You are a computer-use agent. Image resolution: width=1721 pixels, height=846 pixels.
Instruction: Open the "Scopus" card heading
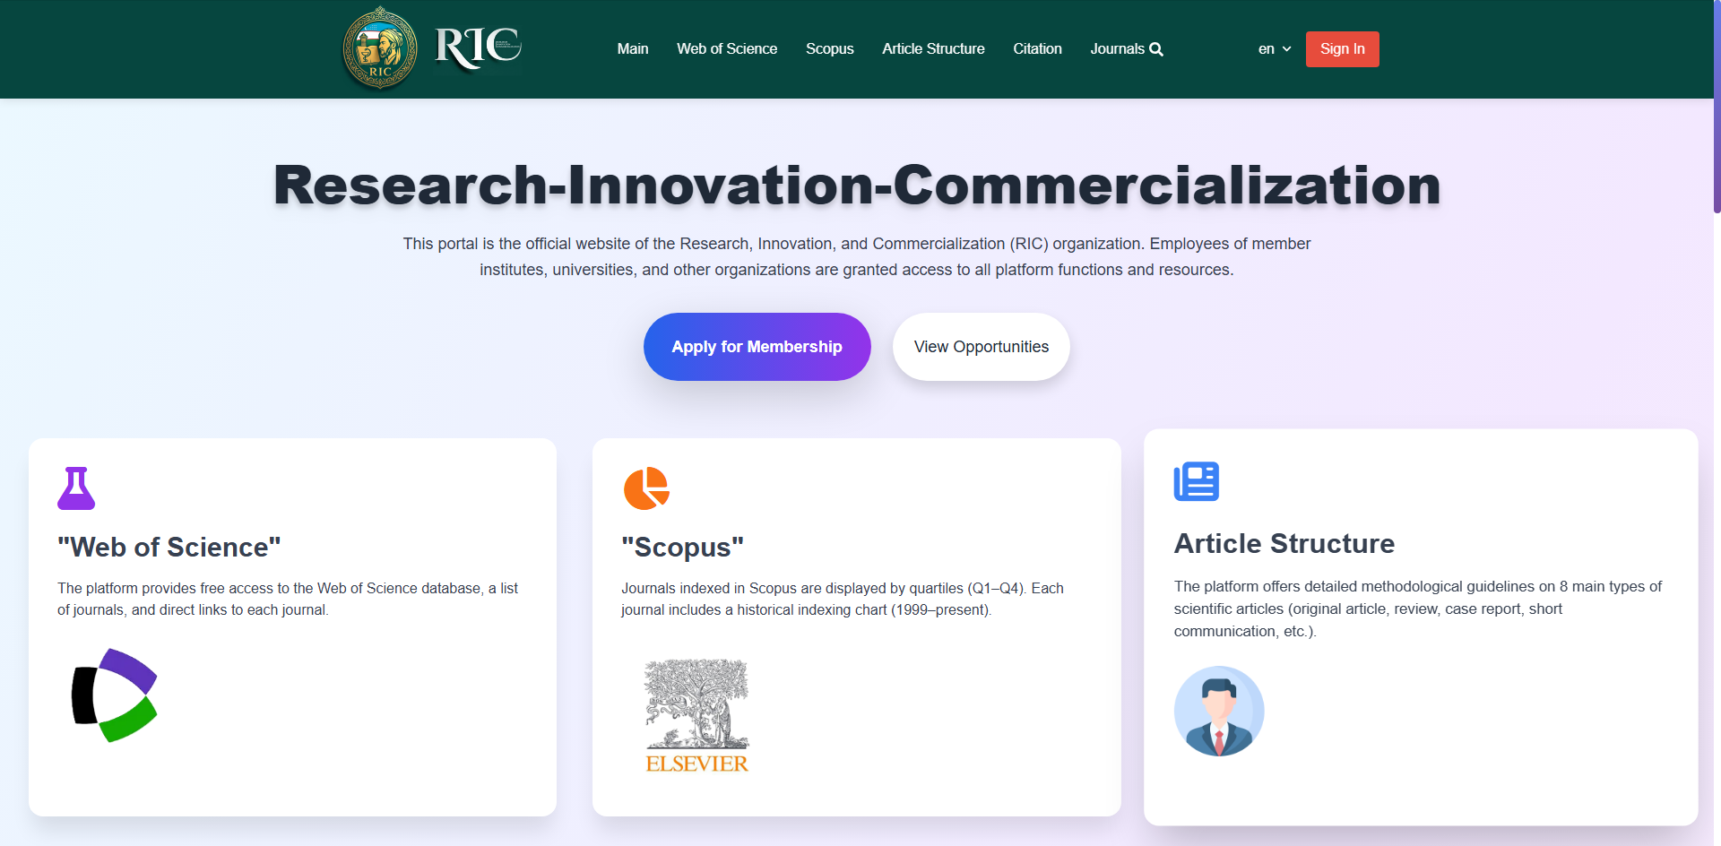tap(682, 547)
